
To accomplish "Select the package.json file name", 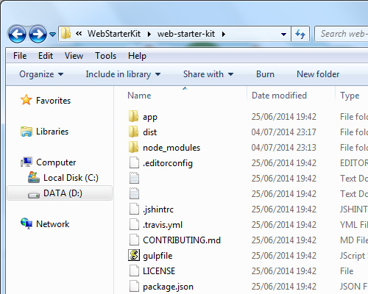I will coord(168,287).
